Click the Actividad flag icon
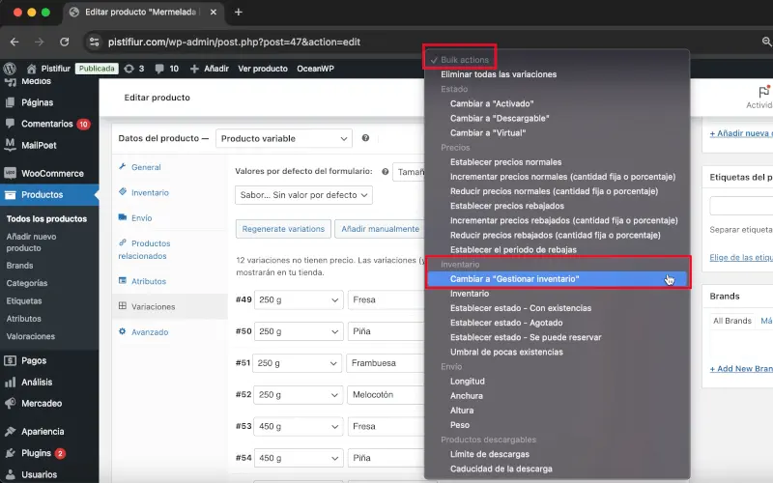 [x=764, y=92]
